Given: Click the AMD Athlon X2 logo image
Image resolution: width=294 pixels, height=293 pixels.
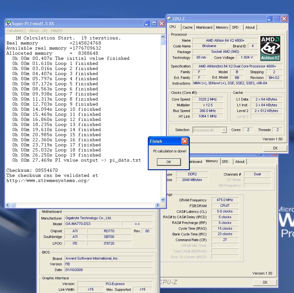Looking at the screenshot, I should [x=270, y=48].
